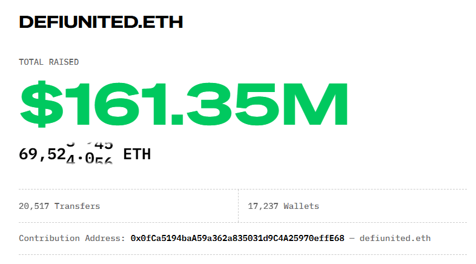Click the dash before defiunited.eth
The image size is (476, 264).
click(352, 238)
